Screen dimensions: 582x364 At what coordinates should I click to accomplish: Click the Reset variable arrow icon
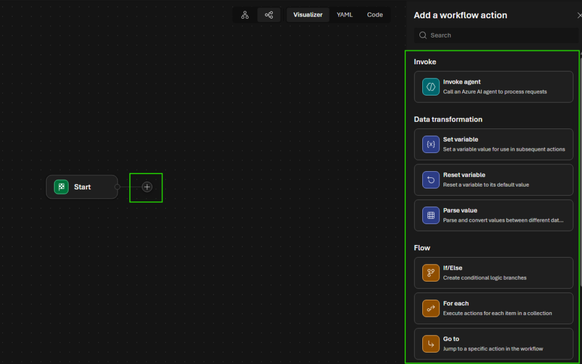tap(431, 180)
